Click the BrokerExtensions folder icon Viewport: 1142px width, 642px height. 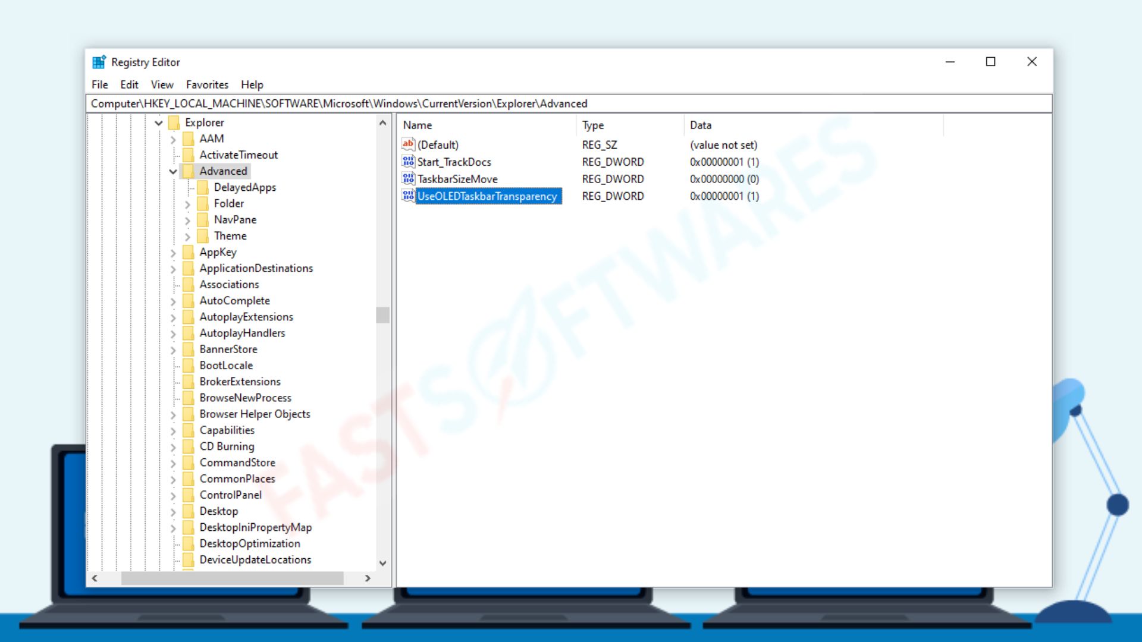pyautogui.click(x=189, y=382)
